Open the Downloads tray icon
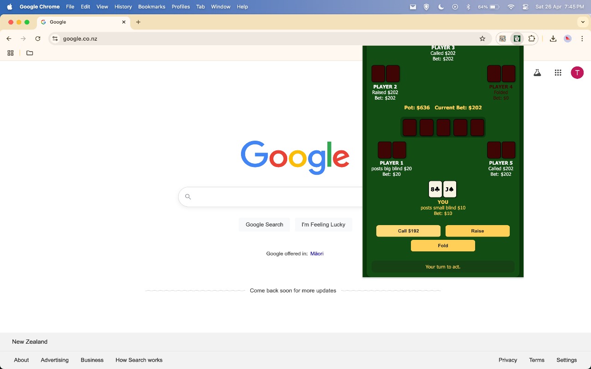This screenshot has width=591, height=369. point(553,39)
